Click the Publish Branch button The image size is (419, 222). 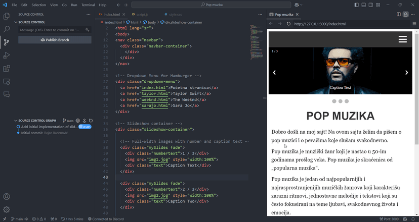pos(55,40)
